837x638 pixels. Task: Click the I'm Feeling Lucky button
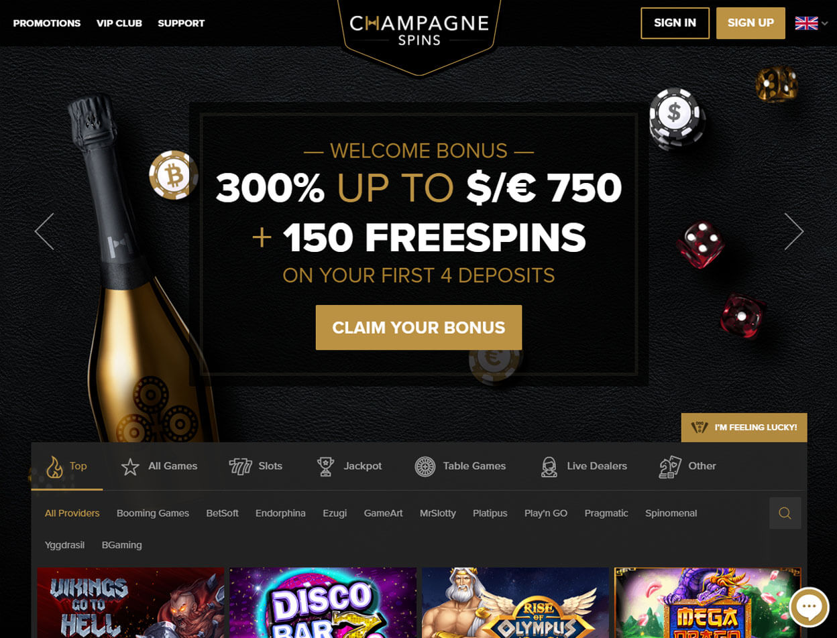click(x=744, y=428)
